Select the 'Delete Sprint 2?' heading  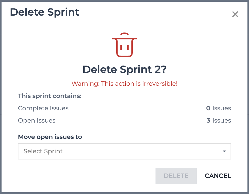pyautogui.click(x=125, y=69)
